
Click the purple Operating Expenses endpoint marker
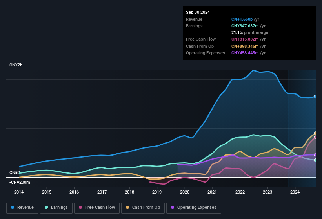[315, 155]
